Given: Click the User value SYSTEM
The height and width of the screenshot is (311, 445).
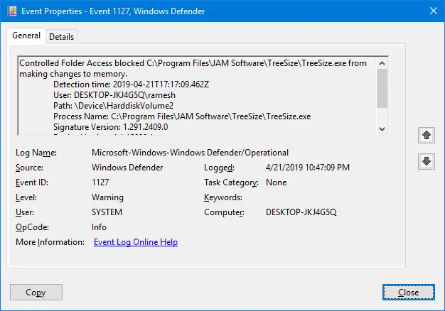Looking at the screenshot, I should (107, 212).
